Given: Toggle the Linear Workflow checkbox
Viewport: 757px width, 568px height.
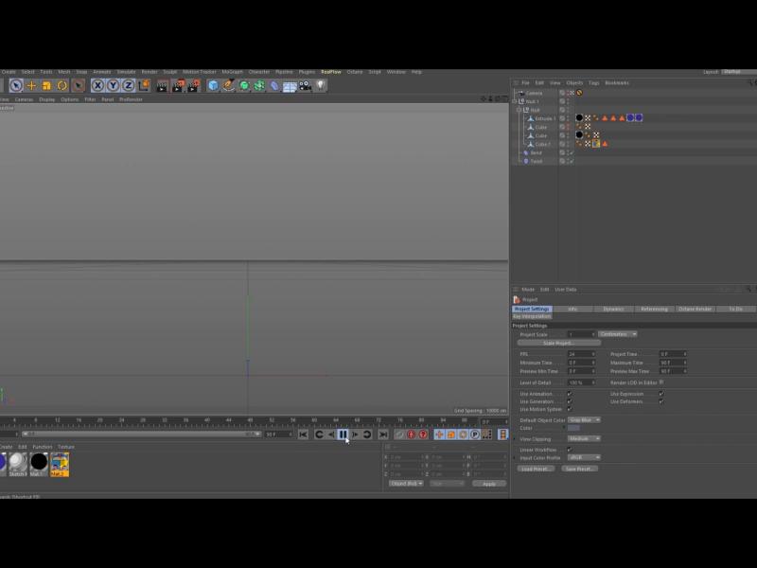Looking at the screenshot, I should click(x=569, y=450).
